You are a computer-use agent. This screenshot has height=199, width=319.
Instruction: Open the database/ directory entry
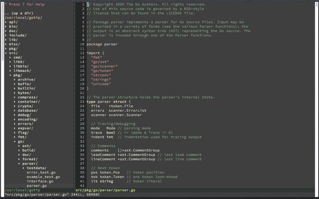pyautogui.click(x=28, y=111)
